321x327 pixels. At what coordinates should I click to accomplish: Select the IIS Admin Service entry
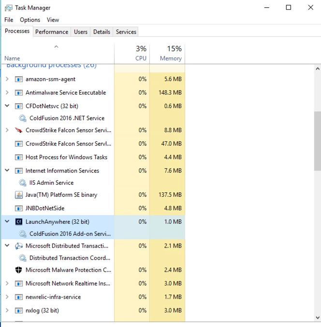coord(51,183)
